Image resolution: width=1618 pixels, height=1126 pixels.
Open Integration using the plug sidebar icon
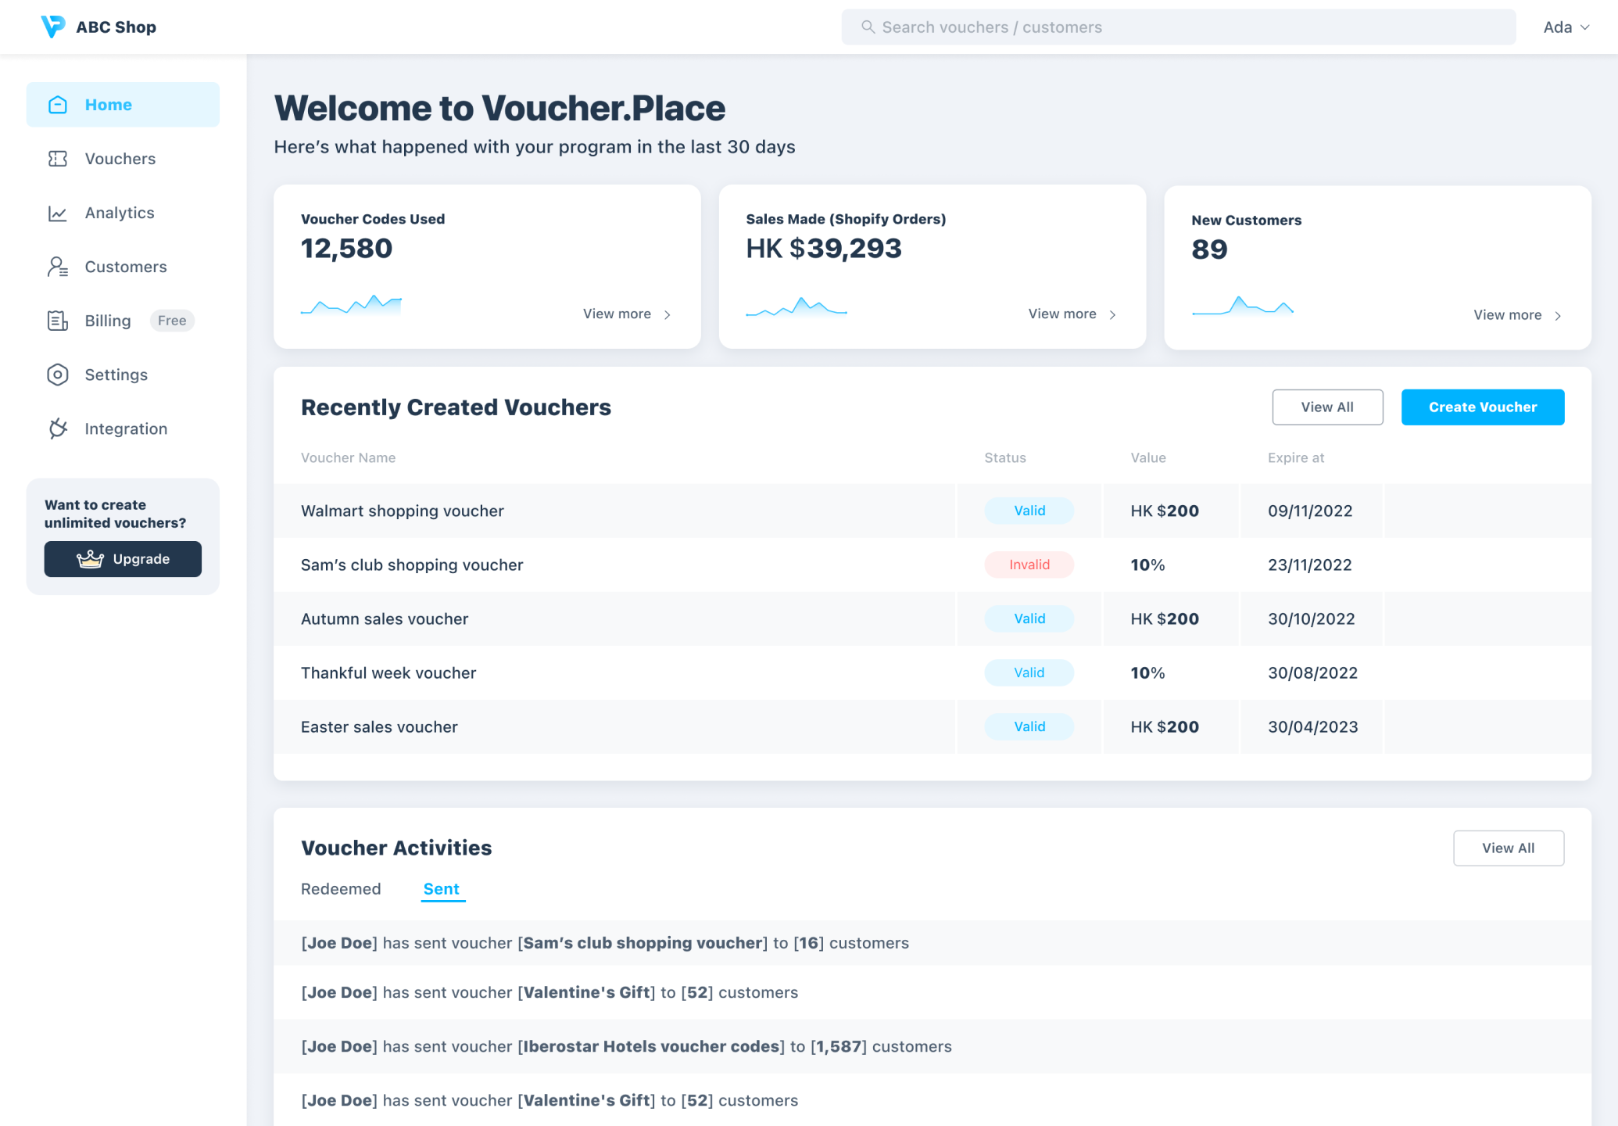pos(58,429)
